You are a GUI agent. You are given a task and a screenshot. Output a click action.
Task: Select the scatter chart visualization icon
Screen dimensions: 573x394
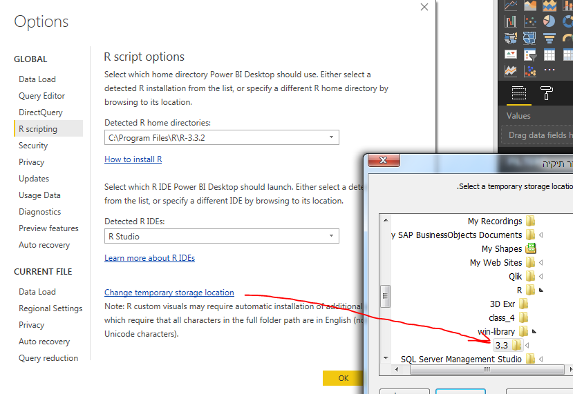[530, 21]
